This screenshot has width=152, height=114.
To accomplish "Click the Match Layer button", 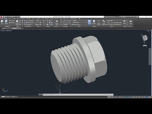I will pos(117,24).
